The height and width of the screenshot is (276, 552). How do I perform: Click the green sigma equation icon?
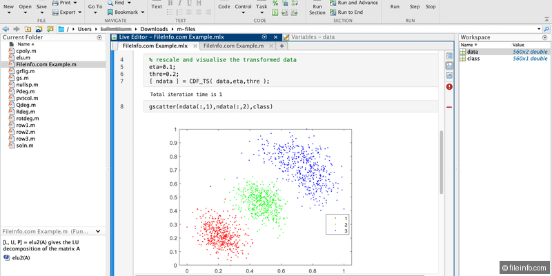click(275, 12)
